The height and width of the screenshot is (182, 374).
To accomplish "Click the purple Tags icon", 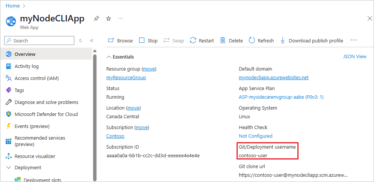I will 9,90.
